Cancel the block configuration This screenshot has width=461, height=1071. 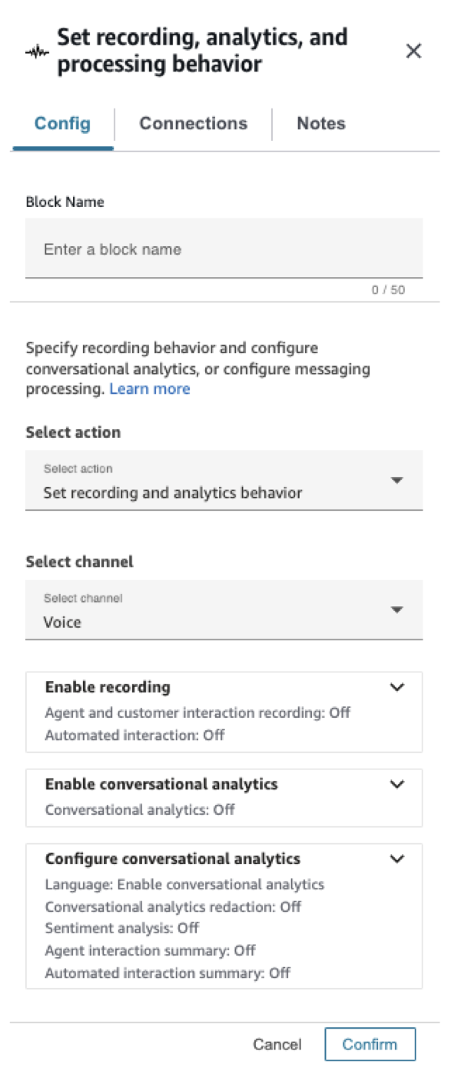277,1044
